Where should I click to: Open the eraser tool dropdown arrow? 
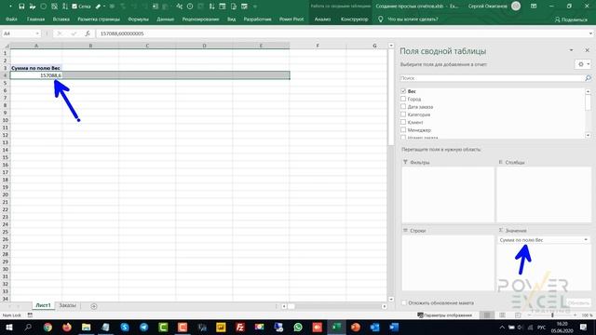pyautogui.click(x=104, y=7)
